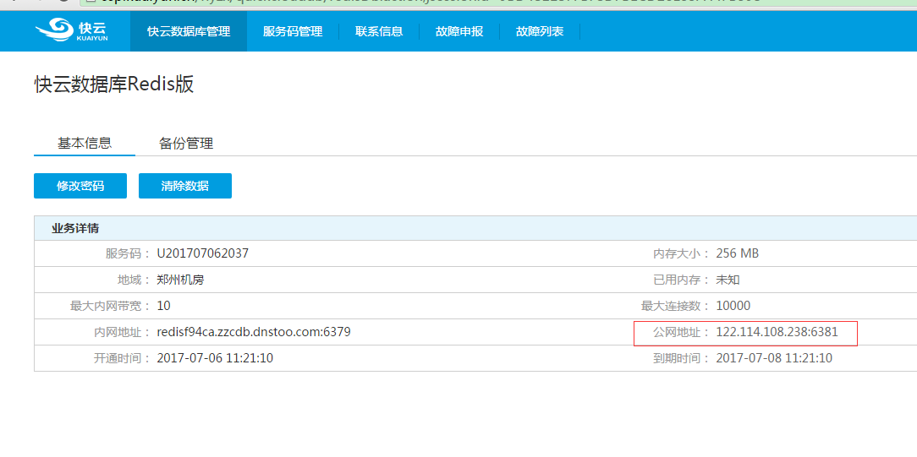Viewport: 917px width, 457px height.
Task: Click the 业务详情 section header
Action: click(75, 228)
